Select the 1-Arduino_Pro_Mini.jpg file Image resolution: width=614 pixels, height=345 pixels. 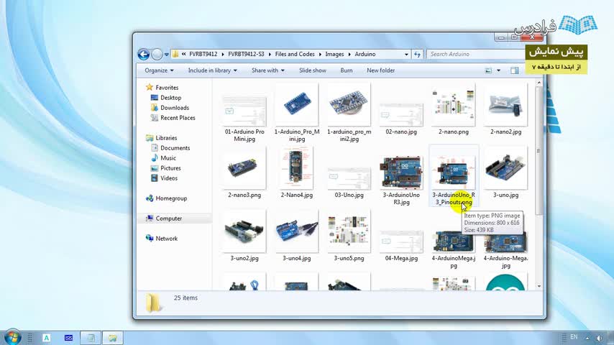point(297,114)
